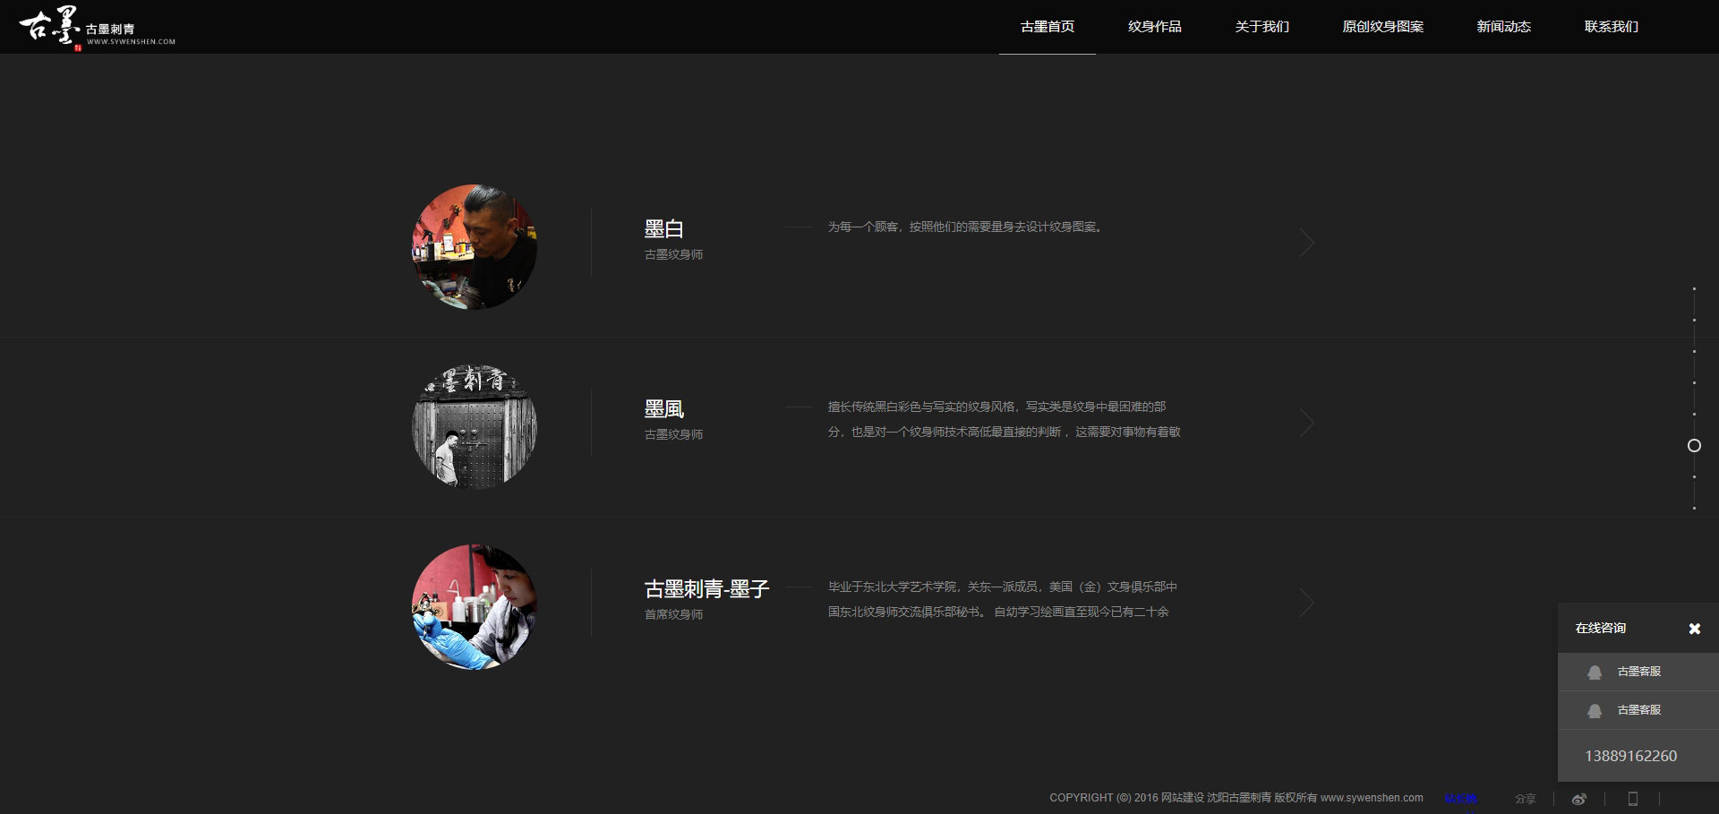1719x814 pixels.
Task: Click the 墨白 artist name heading
Action: tap(663, 229)
